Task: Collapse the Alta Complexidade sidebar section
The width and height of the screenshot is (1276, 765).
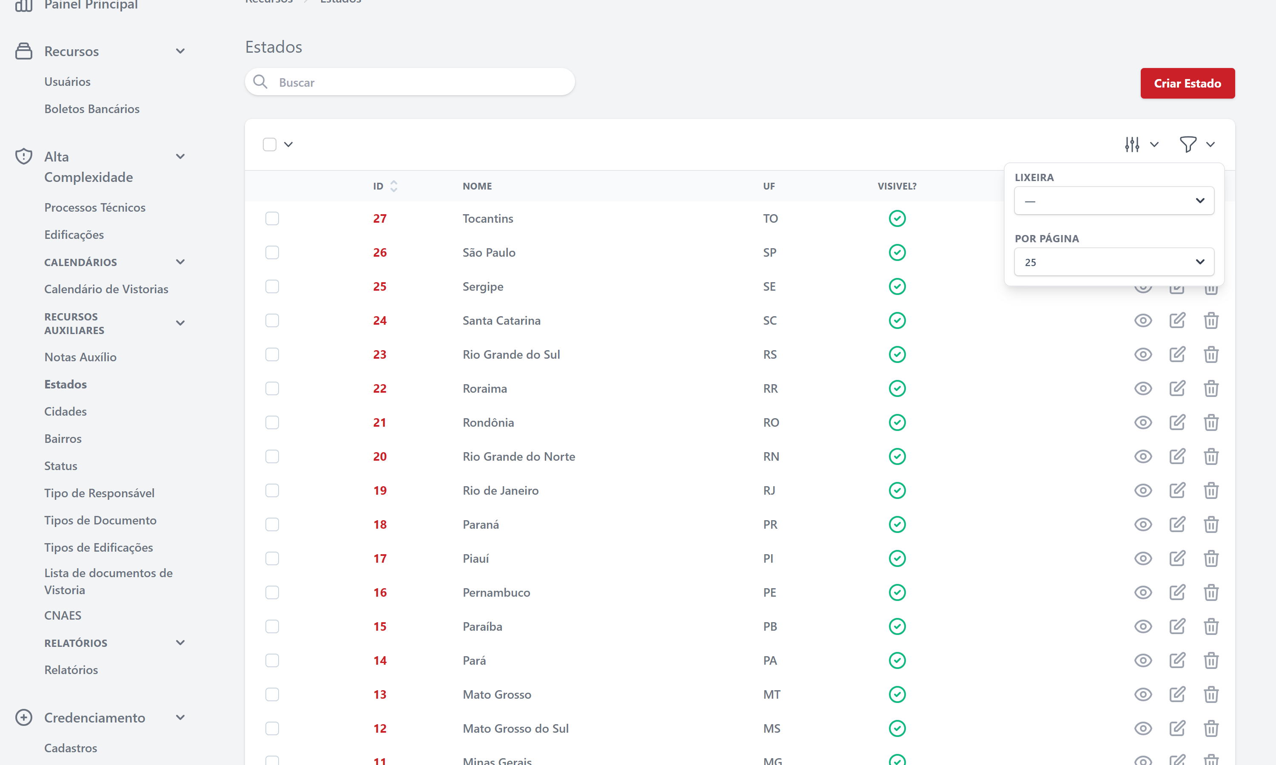Action: [180, 156]
